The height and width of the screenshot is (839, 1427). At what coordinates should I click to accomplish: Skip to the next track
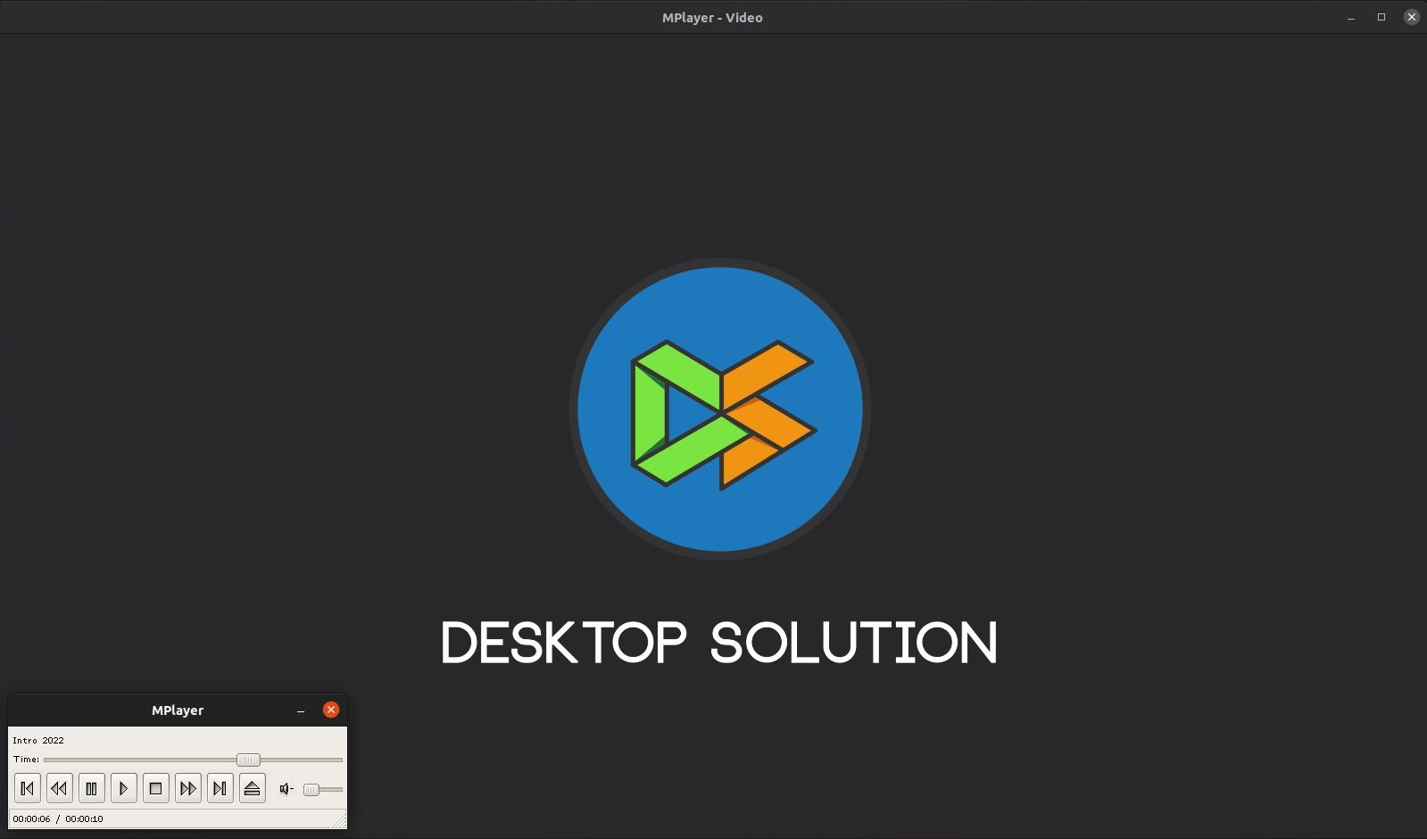point(220,788)
